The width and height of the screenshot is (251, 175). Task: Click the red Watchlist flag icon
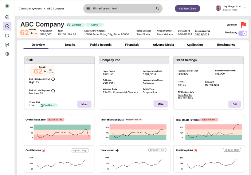243,25
